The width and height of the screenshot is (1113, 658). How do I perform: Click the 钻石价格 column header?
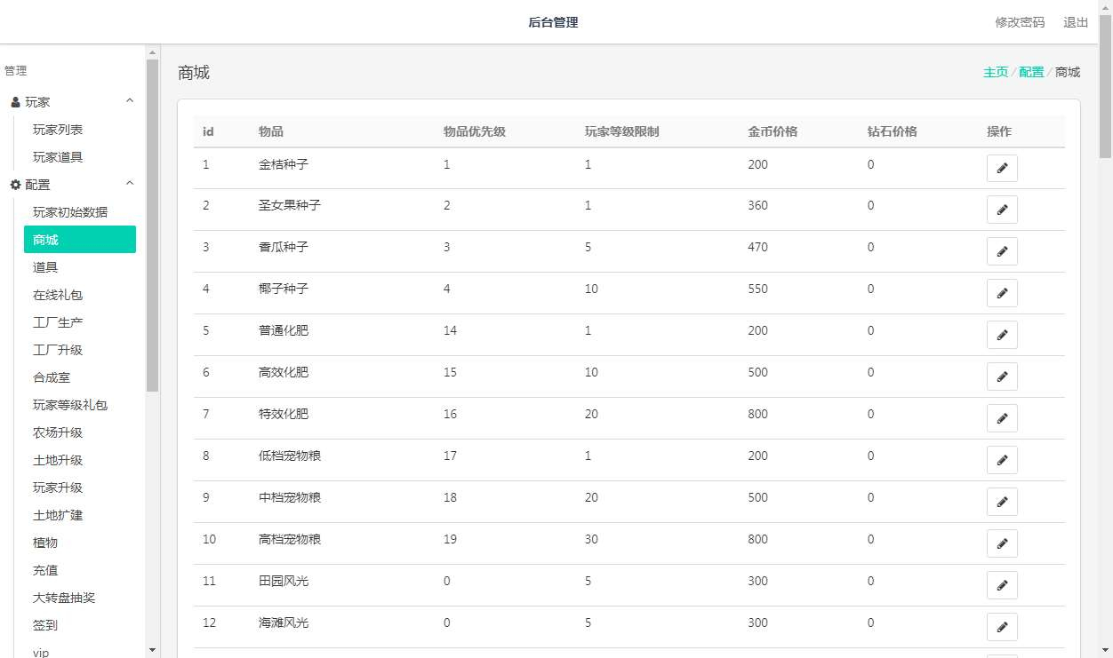(892, 131)
